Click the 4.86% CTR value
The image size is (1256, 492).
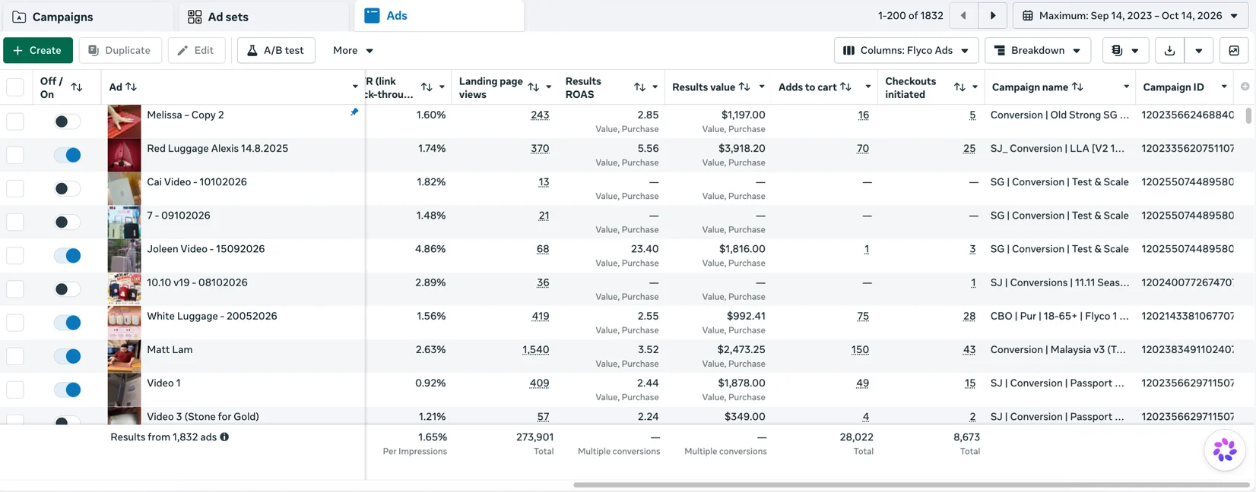[x=430, y=249]
